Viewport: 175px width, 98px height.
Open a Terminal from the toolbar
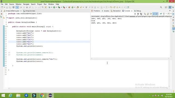pos(13,7)
